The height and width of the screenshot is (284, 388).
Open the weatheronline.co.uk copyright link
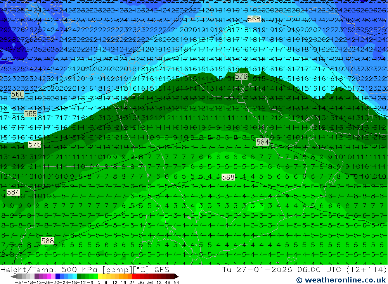[341, 280]
